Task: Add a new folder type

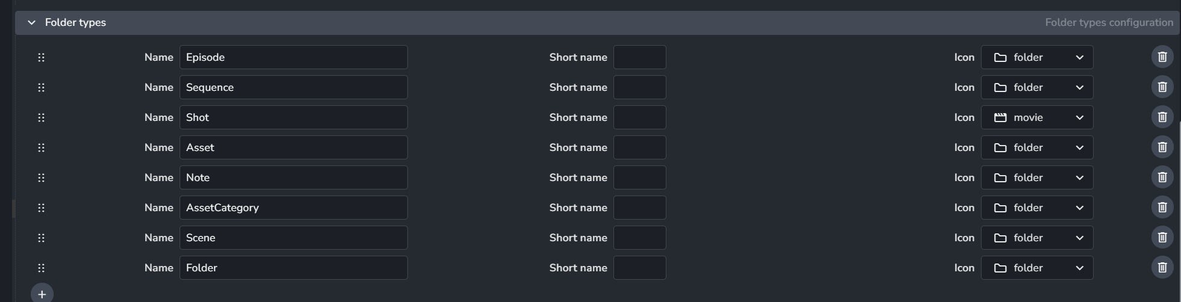Action: [42, 294]
